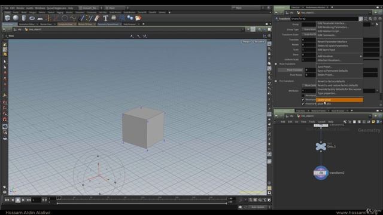Click the Translate X value field
The image size is (383, 215).
309,40
